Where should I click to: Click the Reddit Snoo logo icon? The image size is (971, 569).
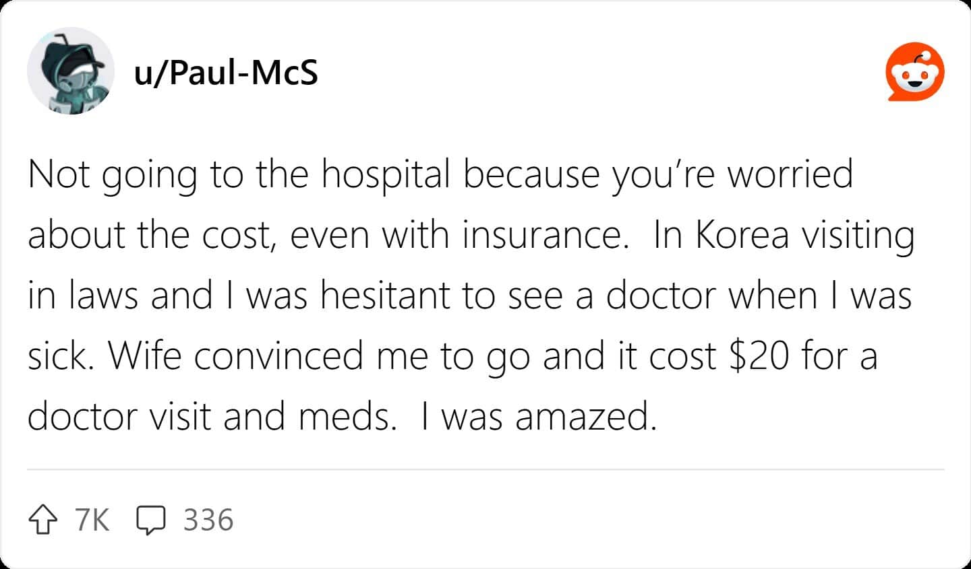(915, 72)
